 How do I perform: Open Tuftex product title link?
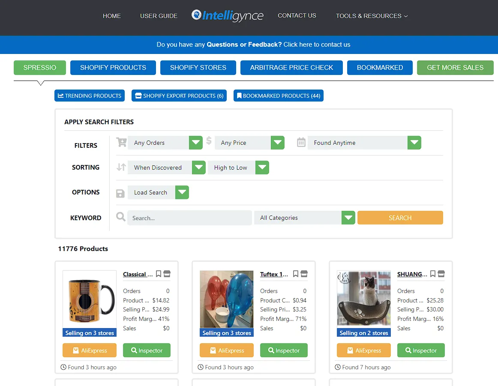[274, 274]
